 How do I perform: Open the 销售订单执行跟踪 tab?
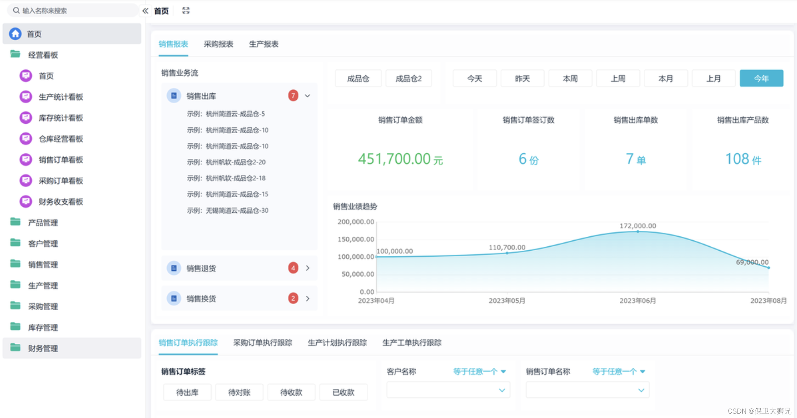click(x=188, y=343)
